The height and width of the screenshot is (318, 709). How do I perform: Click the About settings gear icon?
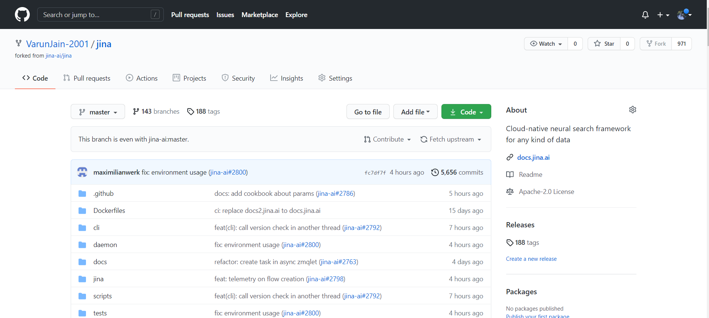click(633, 110)
